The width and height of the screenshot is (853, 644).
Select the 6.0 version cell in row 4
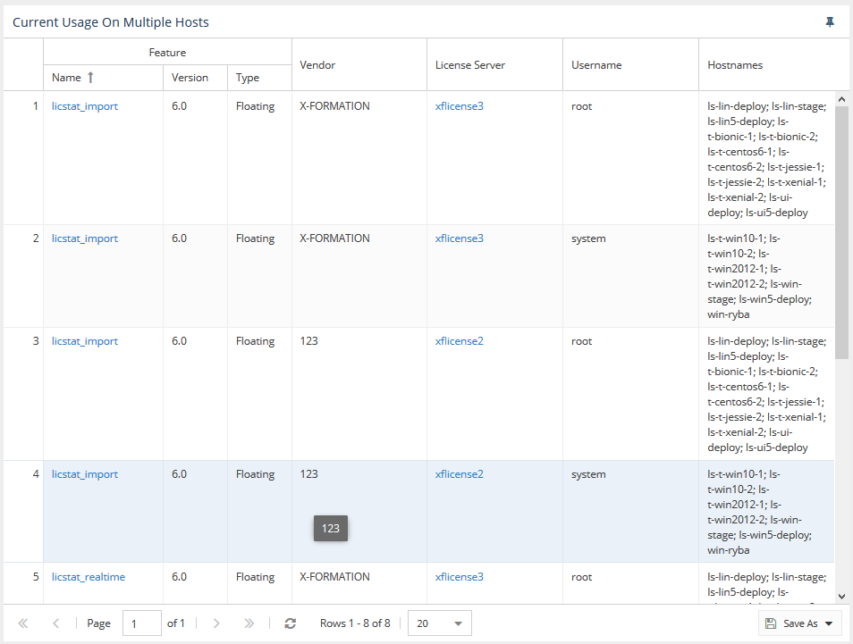point(195,512)
